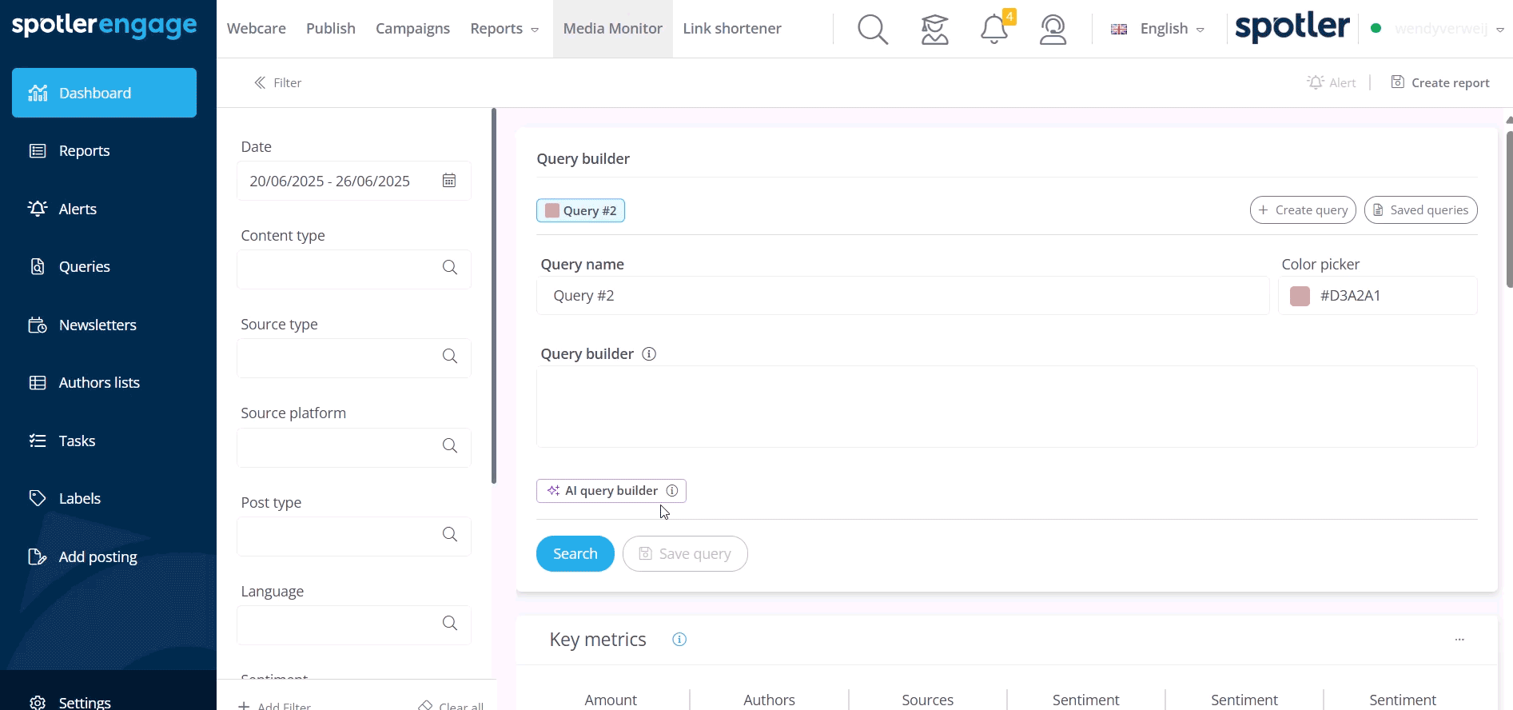The height and width of the screenshot is (710, 1513).
Task: Open the Webcare tab
Action: pos(257,29)
